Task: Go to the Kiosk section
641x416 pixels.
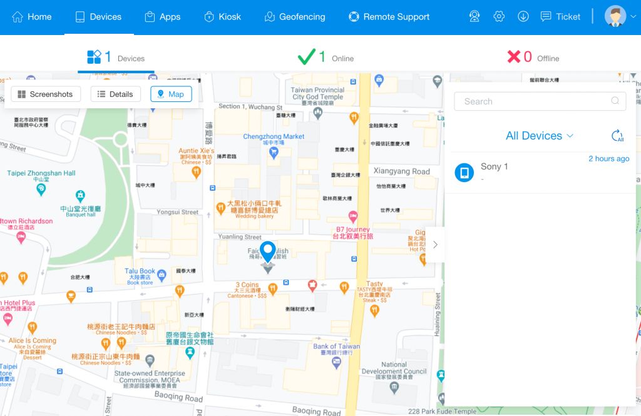Action: tap(222, 17)
